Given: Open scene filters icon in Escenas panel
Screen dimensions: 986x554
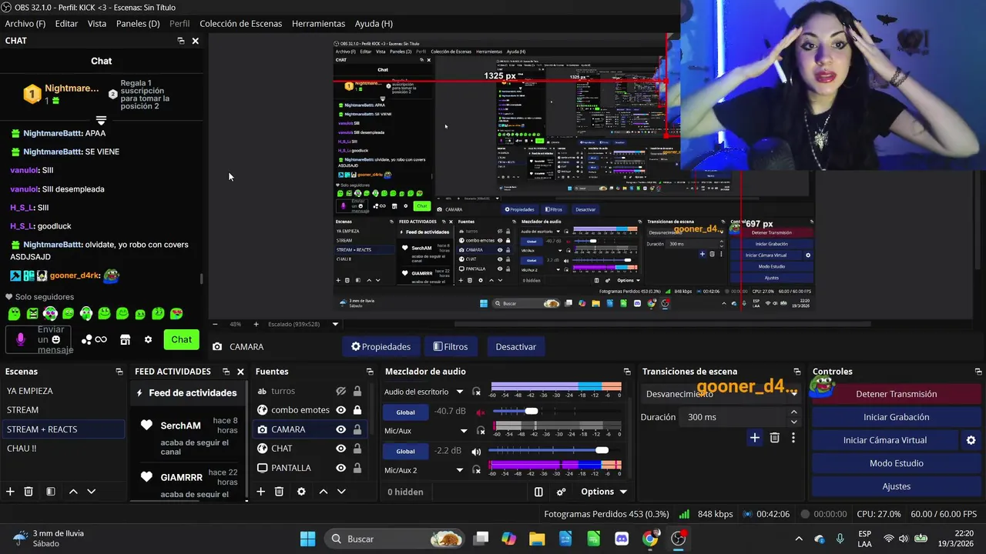Looking at the screenshot, I should pyautogui.click(x=50, y=492).
